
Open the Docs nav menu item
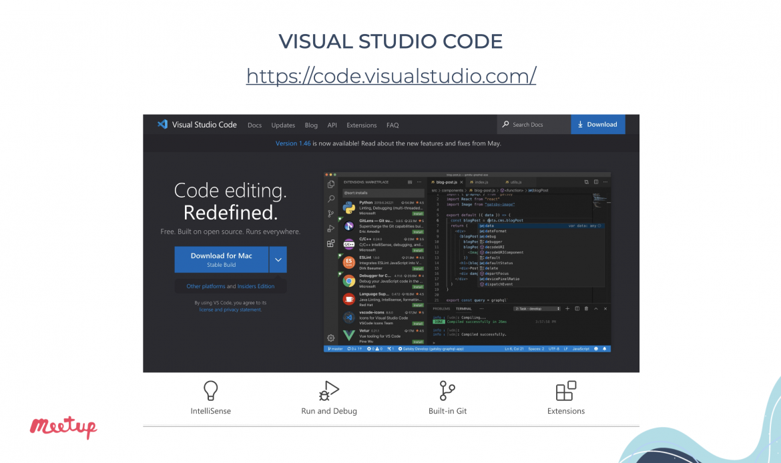(x=254, y=125)
